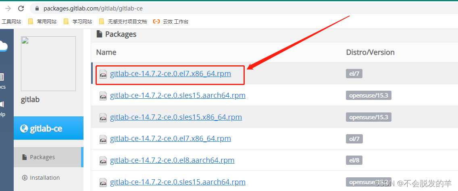Open the gitlab-ce el8.aarch64.rpm link
This screenshot has width=458, height=191.
tap(172, 160)
